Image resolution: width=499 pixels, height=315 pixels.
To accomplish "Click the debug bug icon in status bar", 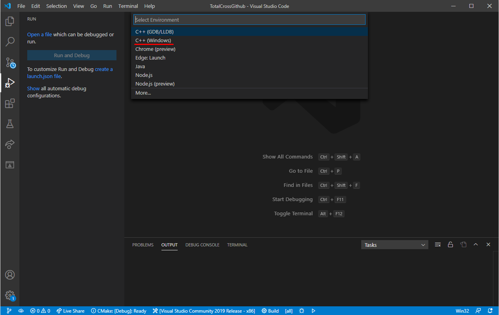I will tap(302, 311).
